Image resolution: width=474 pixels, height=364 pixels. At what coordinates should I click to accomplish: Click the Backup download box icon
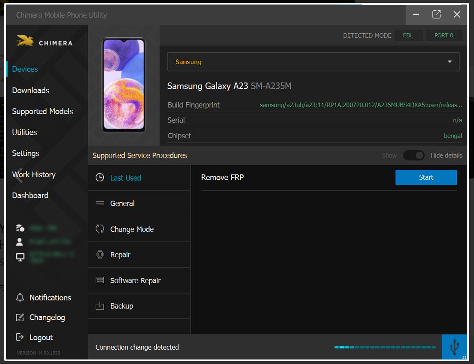(100, 306)
